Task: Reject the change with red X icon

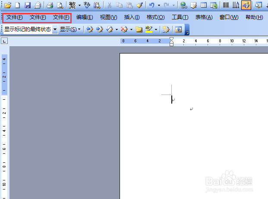Action: click(x=124, y=29)
